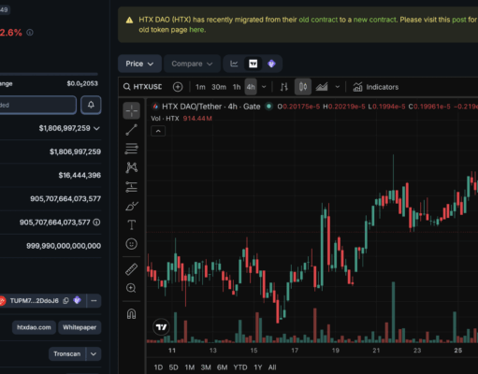This screenshot has width=478, height=374.
Task: Click the info icon beside 2.6%
Action: pos(30,33)
